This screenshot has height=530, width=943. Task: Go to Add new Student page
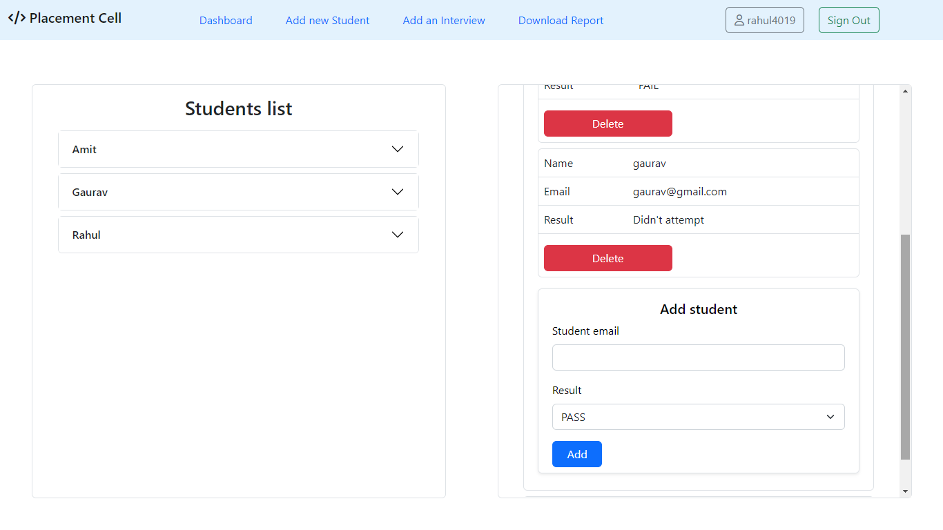click(328, 21)
